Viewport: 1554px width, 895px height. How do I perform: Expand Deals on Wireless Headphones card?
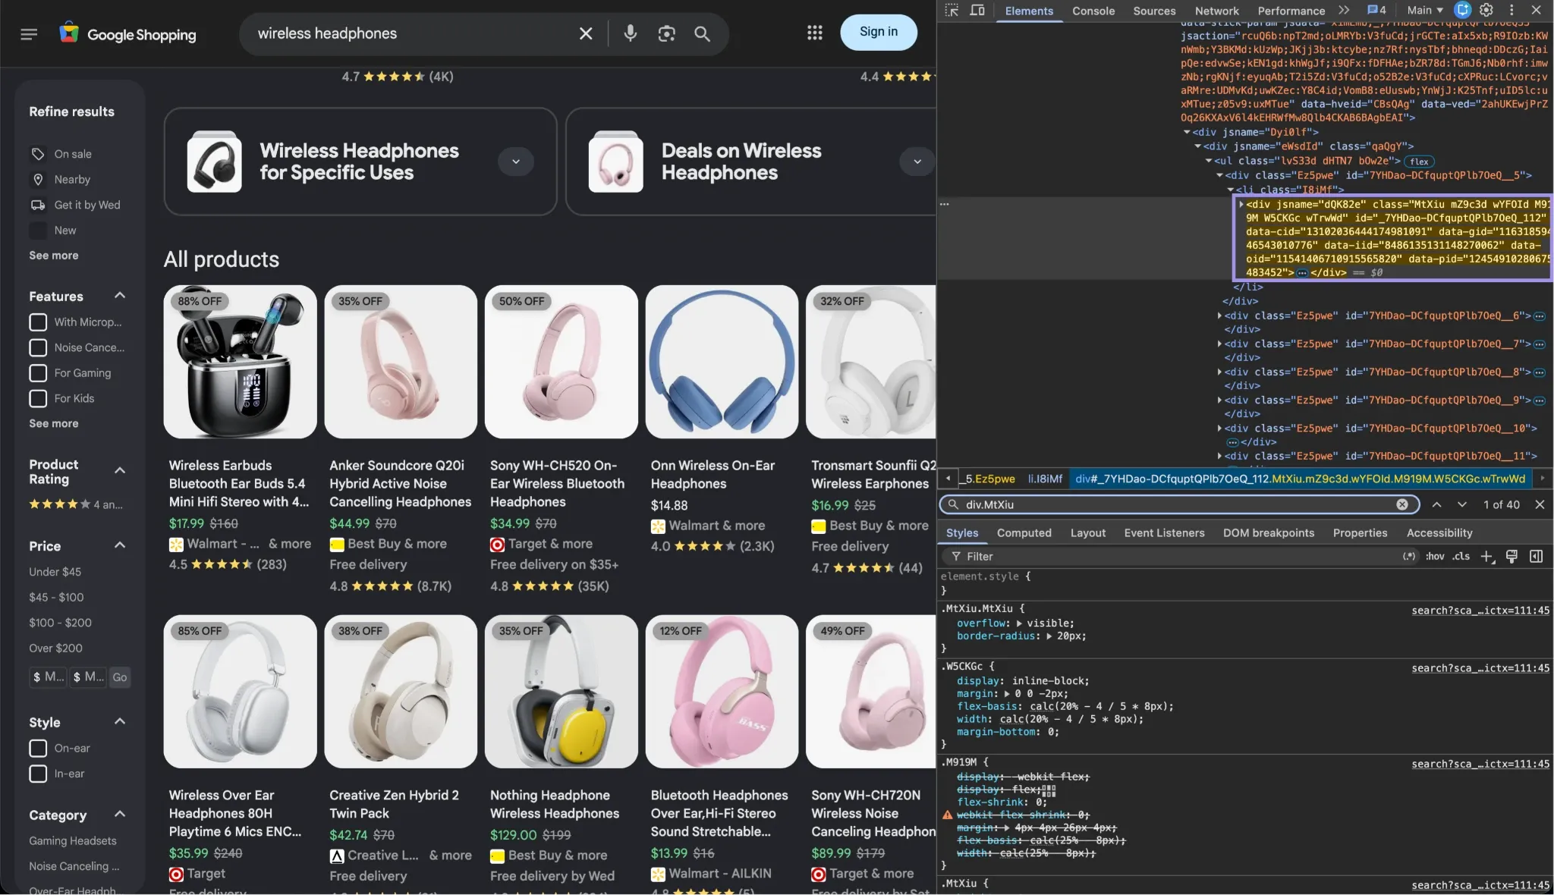pyautogui.click(x=917, y=161)
